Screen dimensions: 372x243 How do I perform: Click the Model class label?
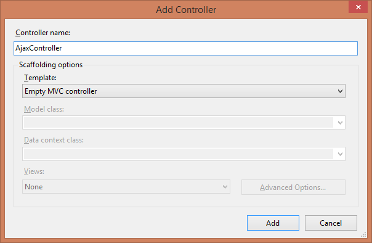click(44, 109)
